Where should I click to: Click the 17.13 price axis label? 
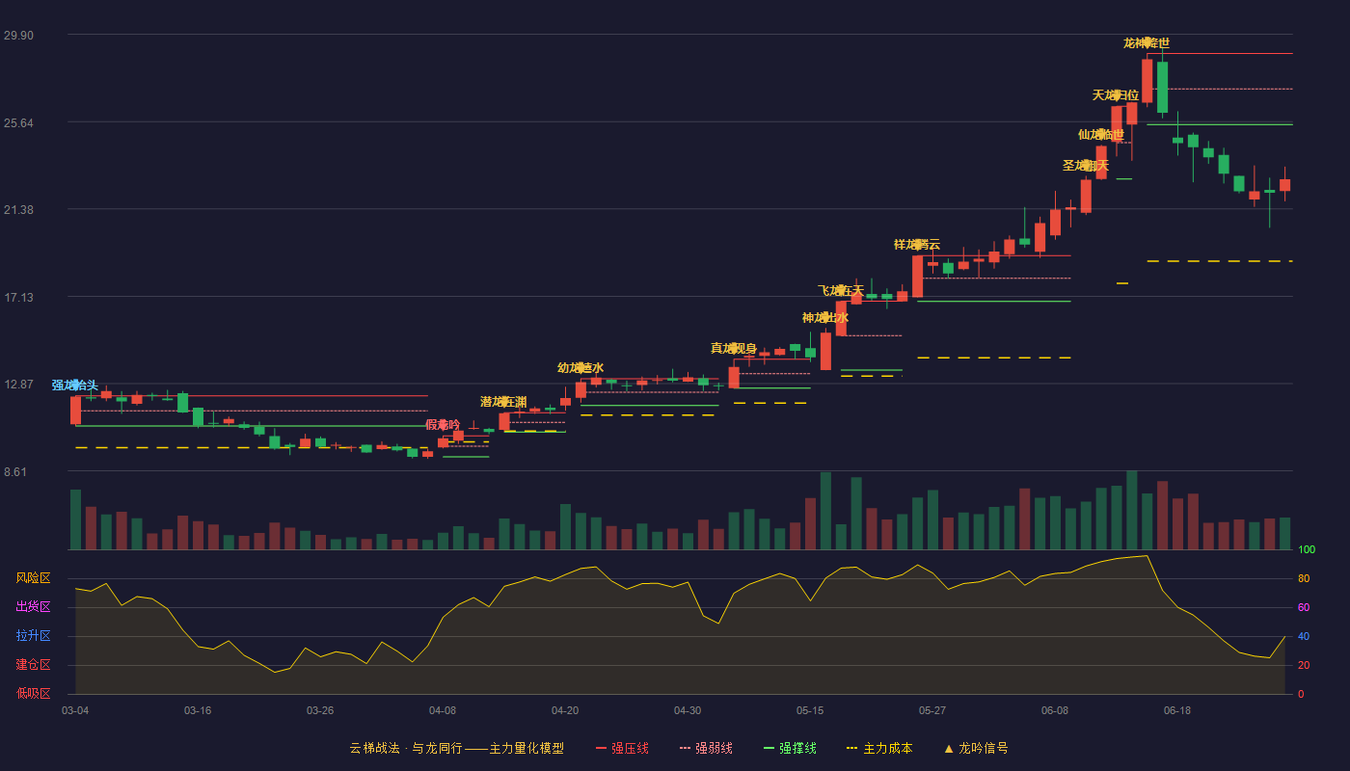pyautogui.click(x=18, y=297)
